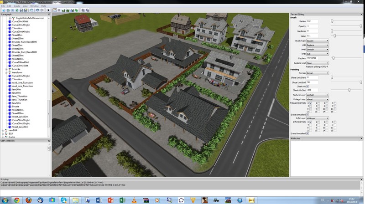Open PowerPoint from taskbar
The width and height of the screenshot is (365, 204).
coord(110,200)
